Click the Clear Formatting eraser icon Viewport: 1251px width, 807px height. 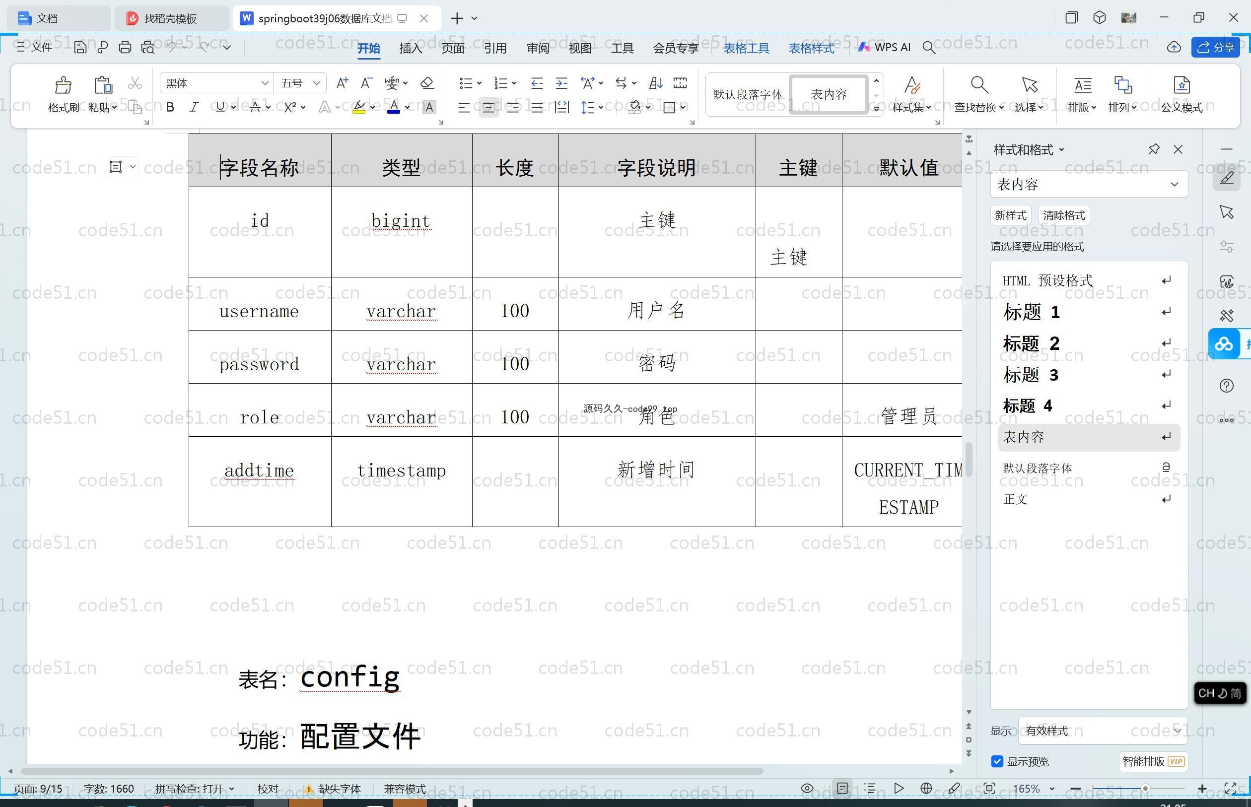(x=427, y=83)
